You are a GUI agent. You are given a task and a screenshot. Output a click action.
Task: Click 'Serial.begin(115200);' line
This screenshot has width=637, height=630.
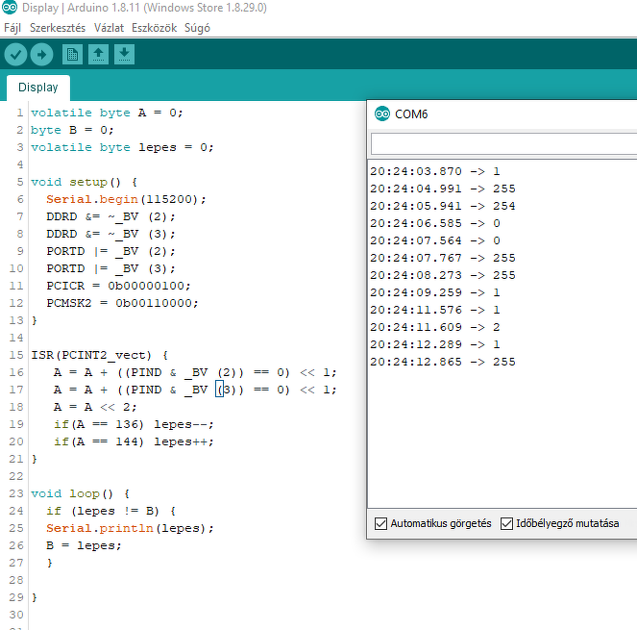[126, 199]
